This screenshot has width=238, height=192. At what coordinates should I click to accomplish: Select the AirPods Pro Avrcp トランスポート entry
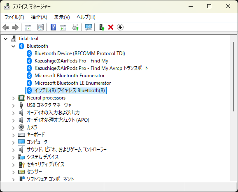click(91, 68)
